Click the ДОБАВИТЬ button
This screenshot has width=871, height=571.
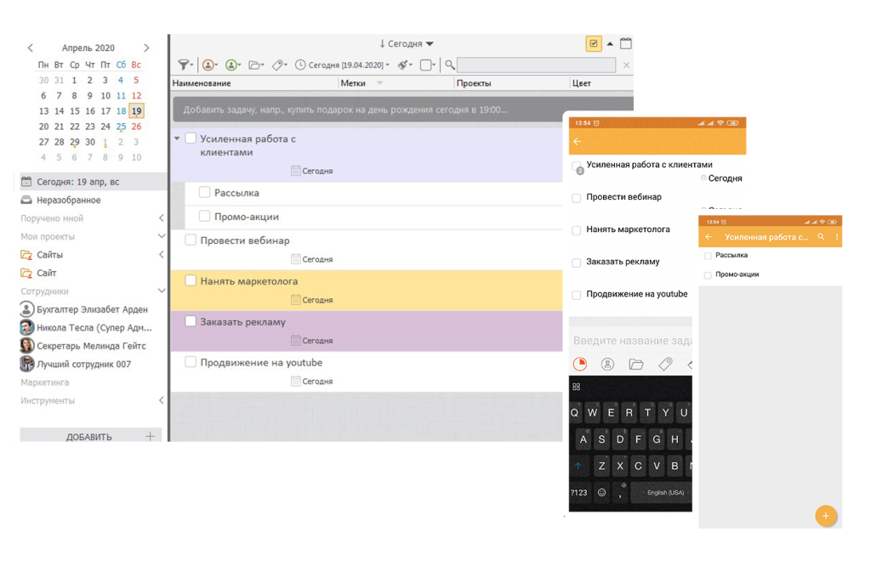(x=90, y=436)
